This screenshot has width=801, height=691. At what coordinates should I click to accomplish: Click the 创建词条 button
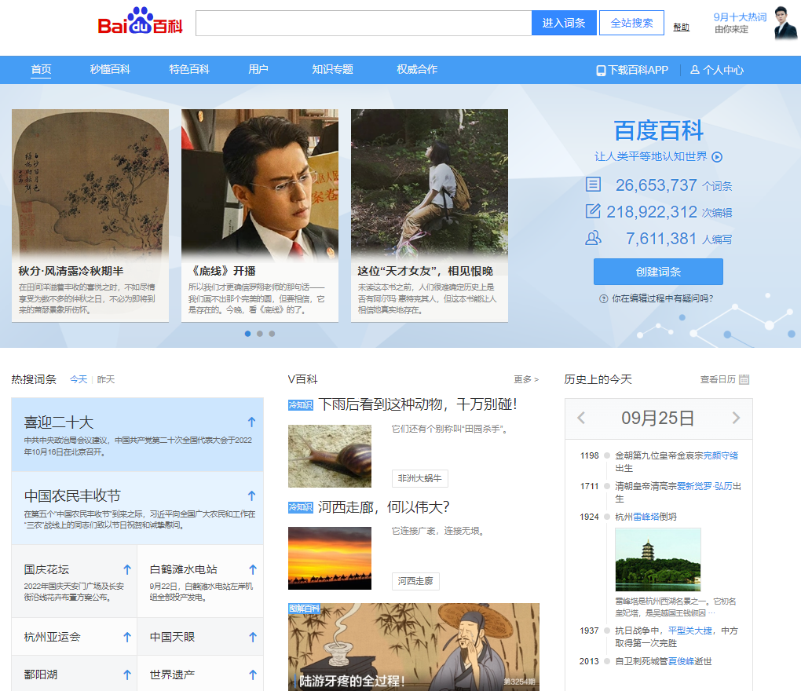[658, 272]
